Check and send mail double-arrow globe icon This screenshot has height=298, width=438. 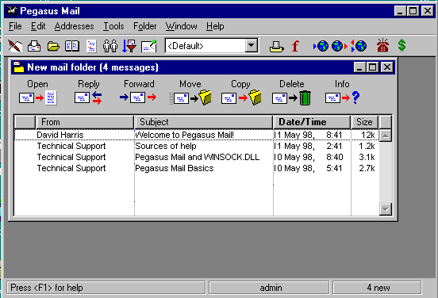pos(359,46)
